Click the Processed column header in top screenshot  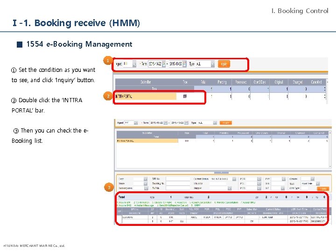[241, 82]
